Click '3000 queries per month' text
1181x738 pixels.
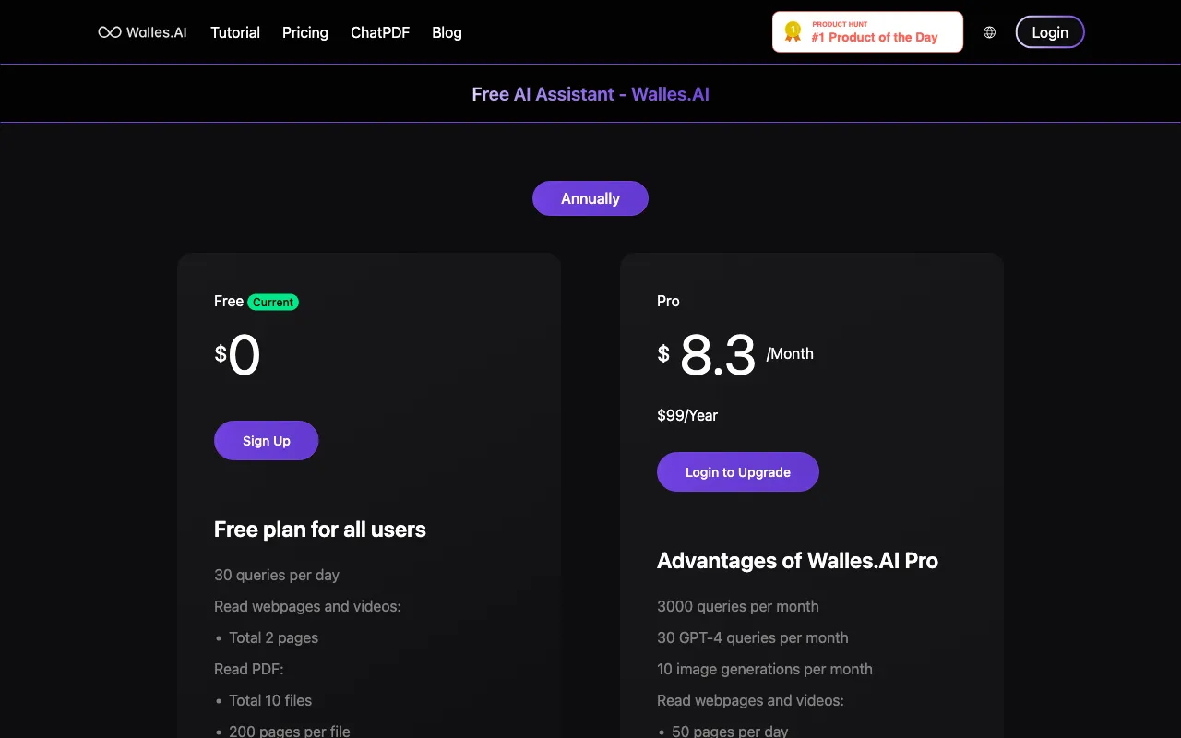[x=738, y=606]
